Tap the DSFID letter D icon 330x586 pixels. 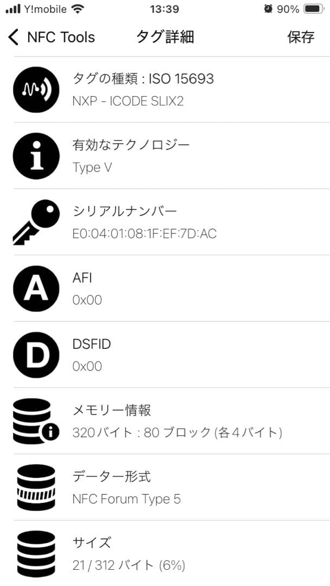tap(36, 354)
